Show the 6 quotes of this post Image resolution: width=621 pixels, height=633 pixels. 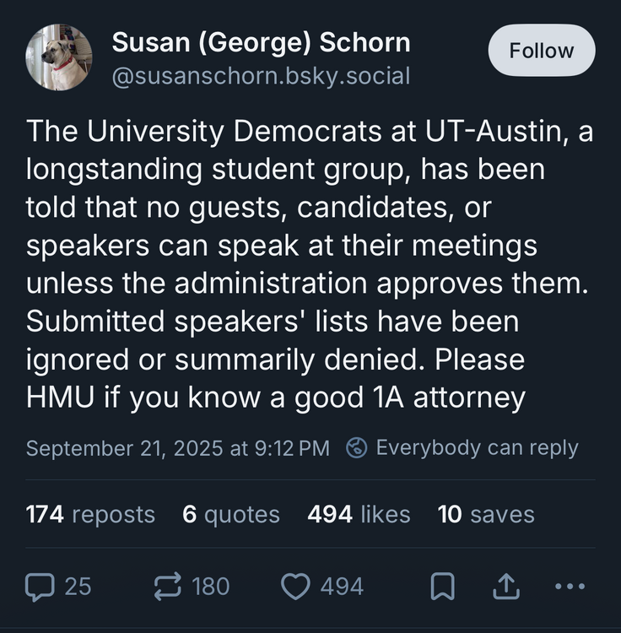click(x=230, y=514)
